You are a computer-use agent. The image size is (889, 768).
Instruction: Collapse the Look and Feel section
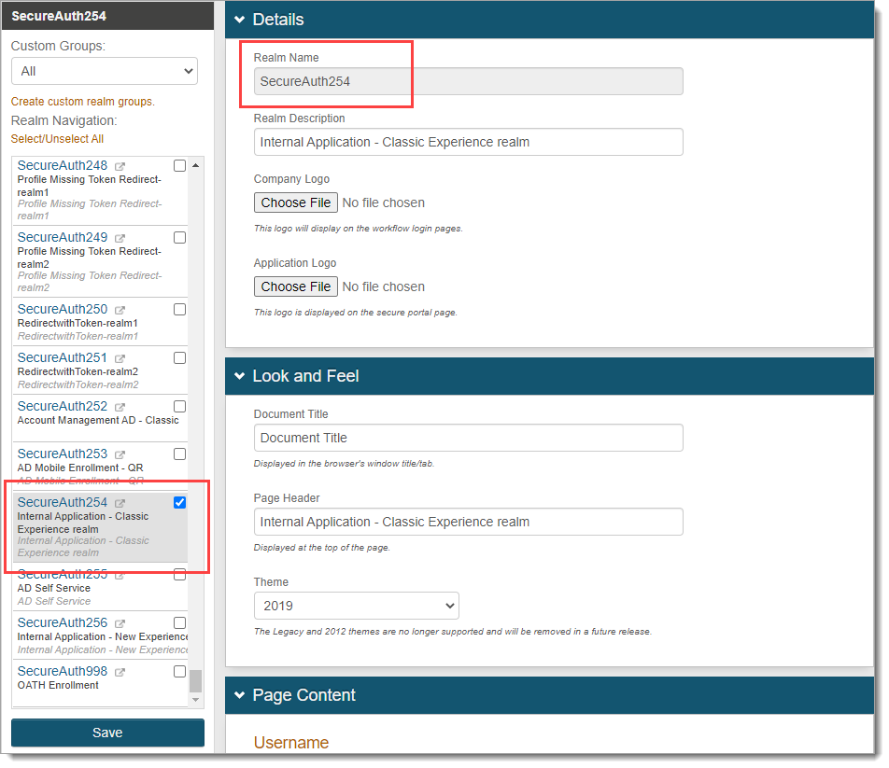click(x=241, y=376)
